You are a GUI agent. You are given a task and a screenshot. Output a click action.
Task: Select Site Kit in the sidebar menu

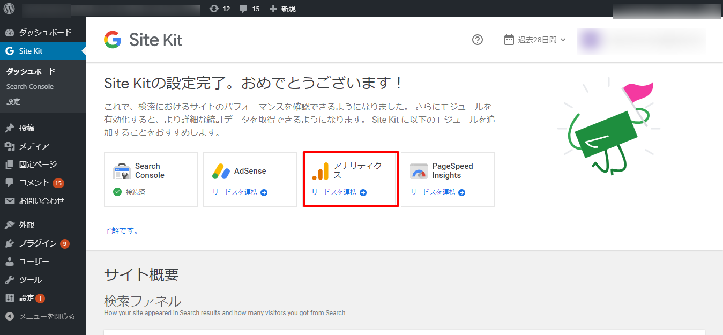coord(43,51)
